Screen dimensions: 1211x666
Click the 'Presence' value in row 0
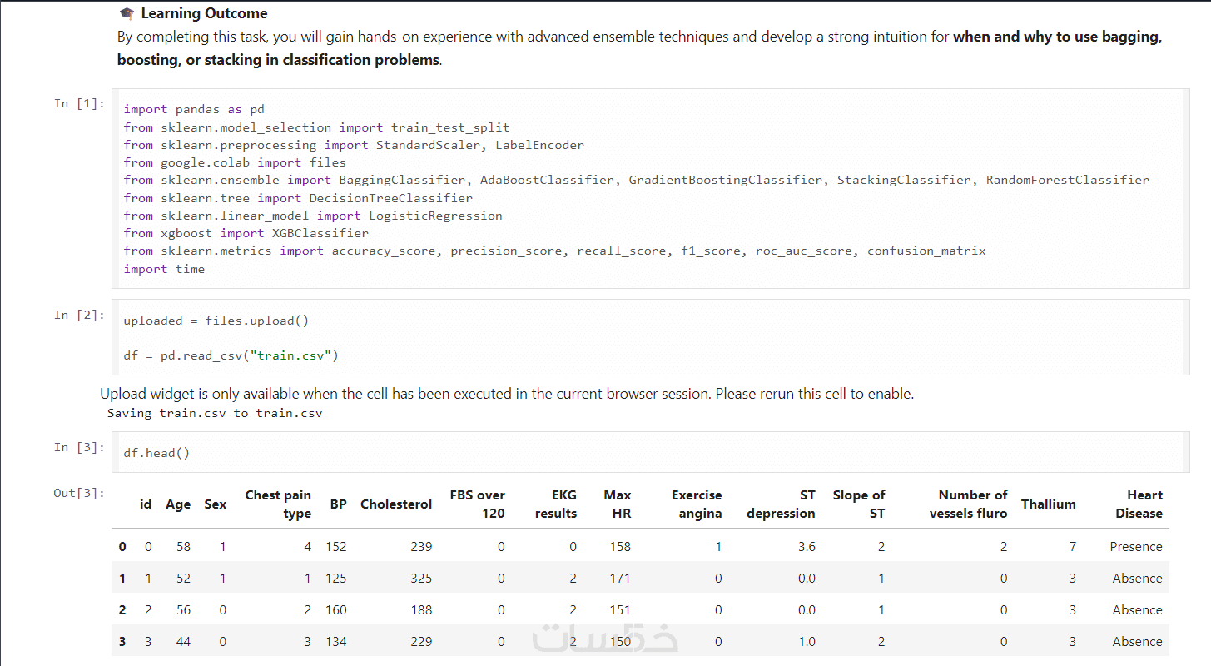(x=1135, y=547)
